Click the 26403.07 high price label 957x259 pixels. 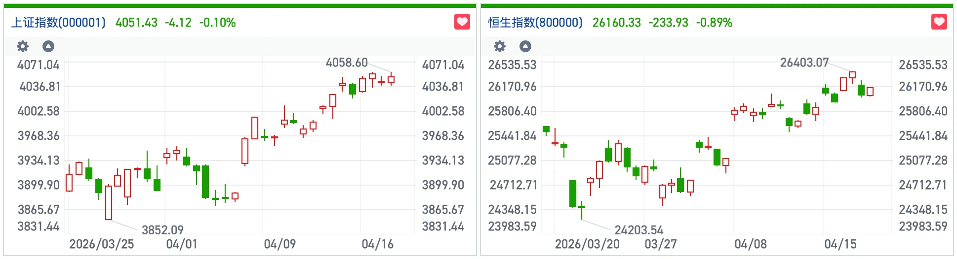[x=804, y=63]
